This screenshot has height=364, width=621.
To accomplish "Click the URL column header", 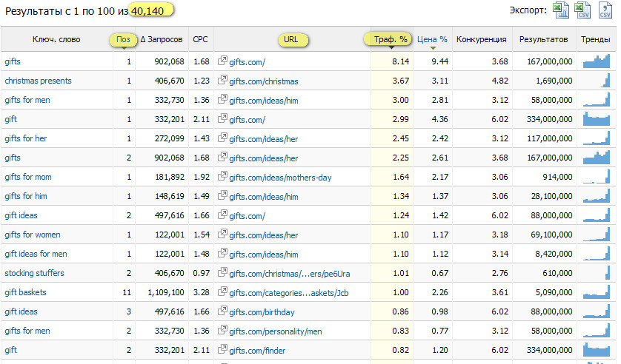I will click(x=290, y=39).
